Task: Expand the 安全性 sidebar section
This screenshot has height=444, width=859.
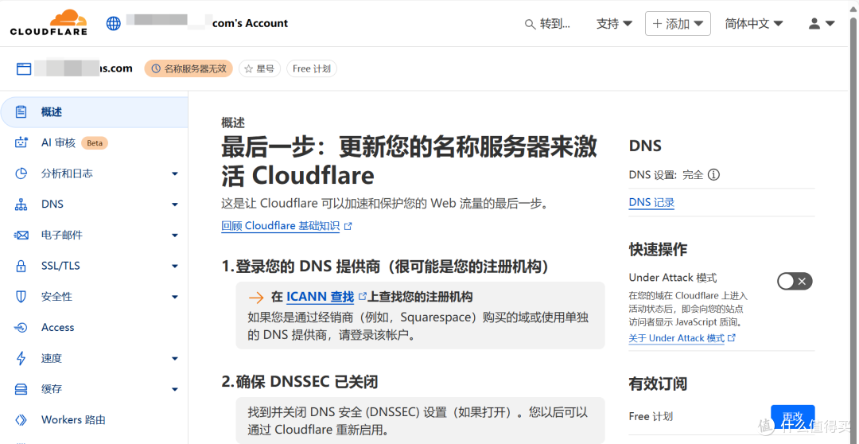Action: (175, 297)
